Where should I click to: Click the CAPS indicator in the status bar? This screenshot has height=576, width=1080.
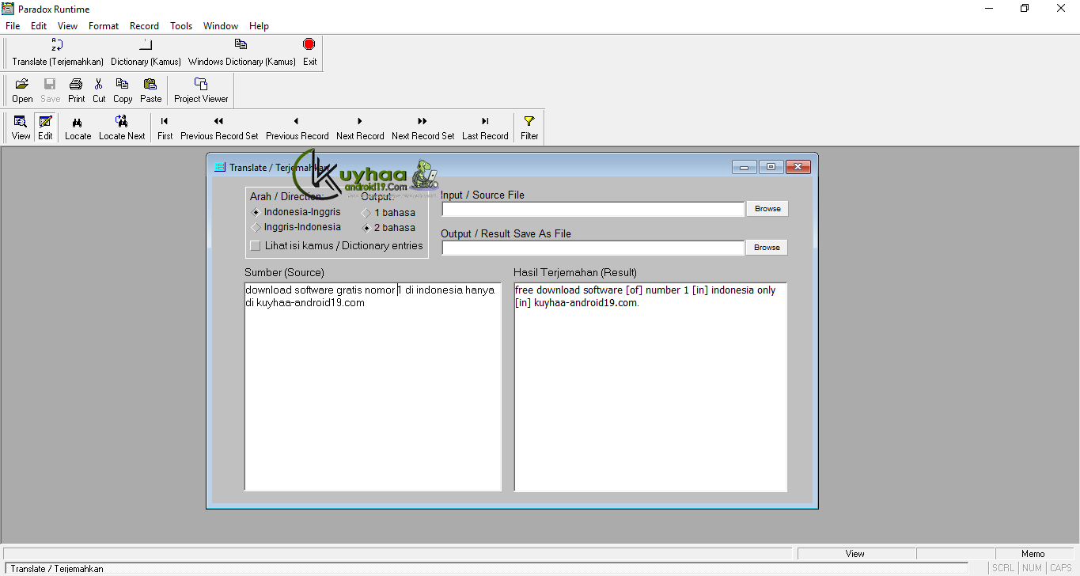[x=1061, y=568]
